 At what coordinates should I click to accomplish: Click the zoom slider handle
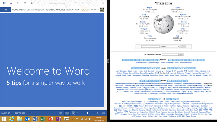pyautogui.click(x=87, y=113)
